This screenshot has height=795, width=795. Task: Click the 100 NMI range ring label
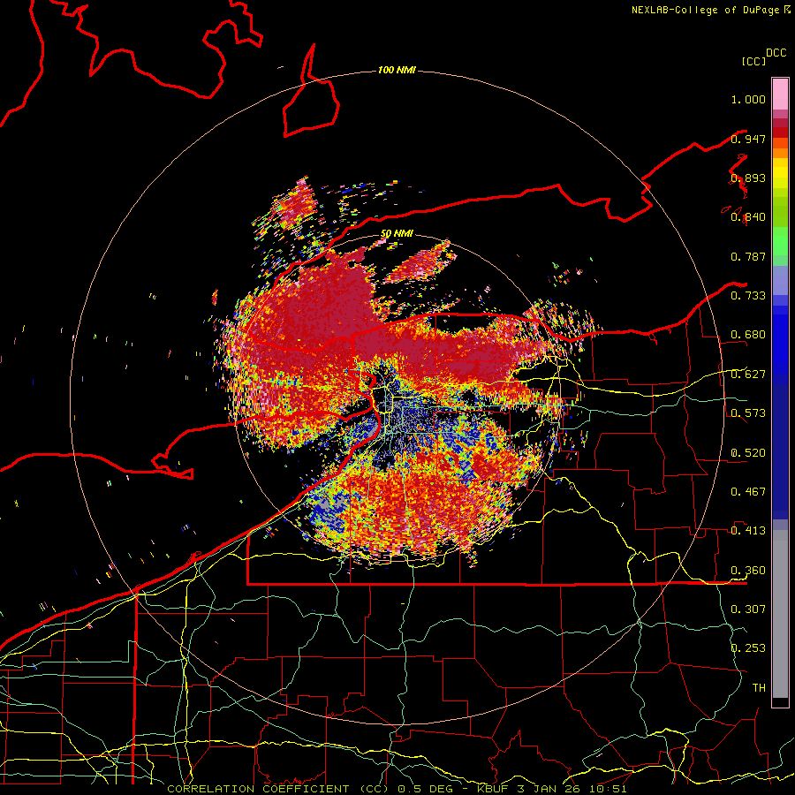click(x=397, y=70)
